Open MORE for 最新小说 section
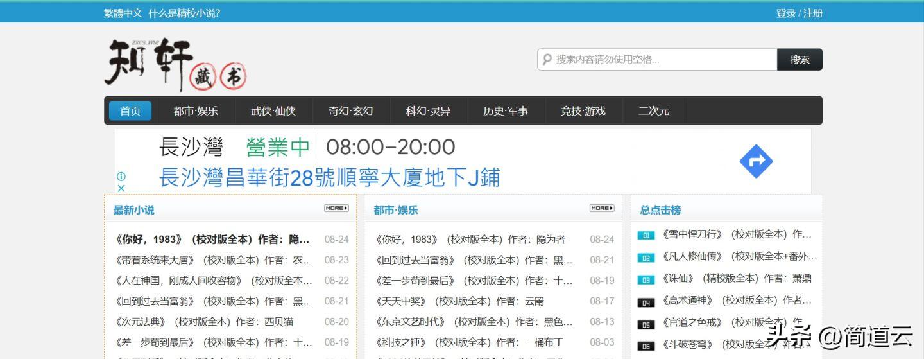The image size is (924, 359). point(336,208)
